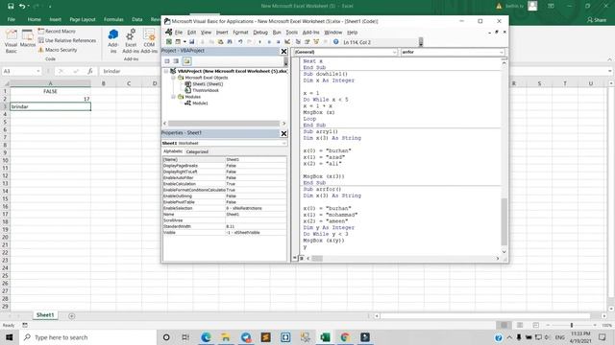Select the Alphabetic tab in Properties panel
Screen dimensions: 615x345
click(x=173, y=151)
